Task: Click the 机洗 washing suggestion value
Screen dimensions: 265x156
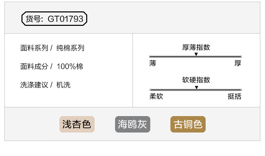Action: pyautogui.click(x=63, y=85)
